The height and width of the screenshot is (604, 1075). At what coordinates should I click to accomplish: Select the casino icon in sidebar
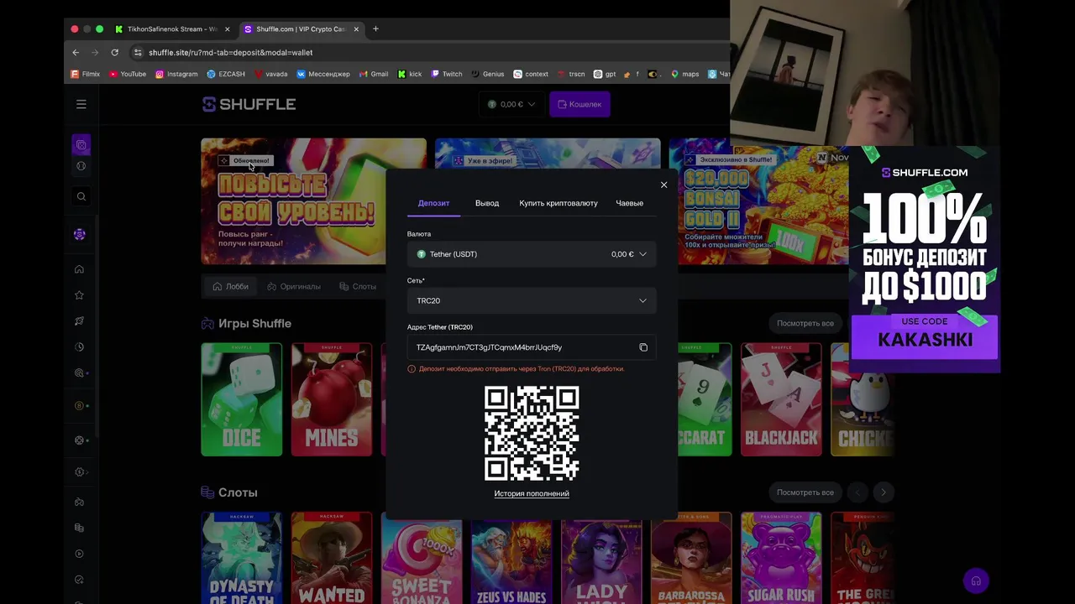click(x=81, y=145)
